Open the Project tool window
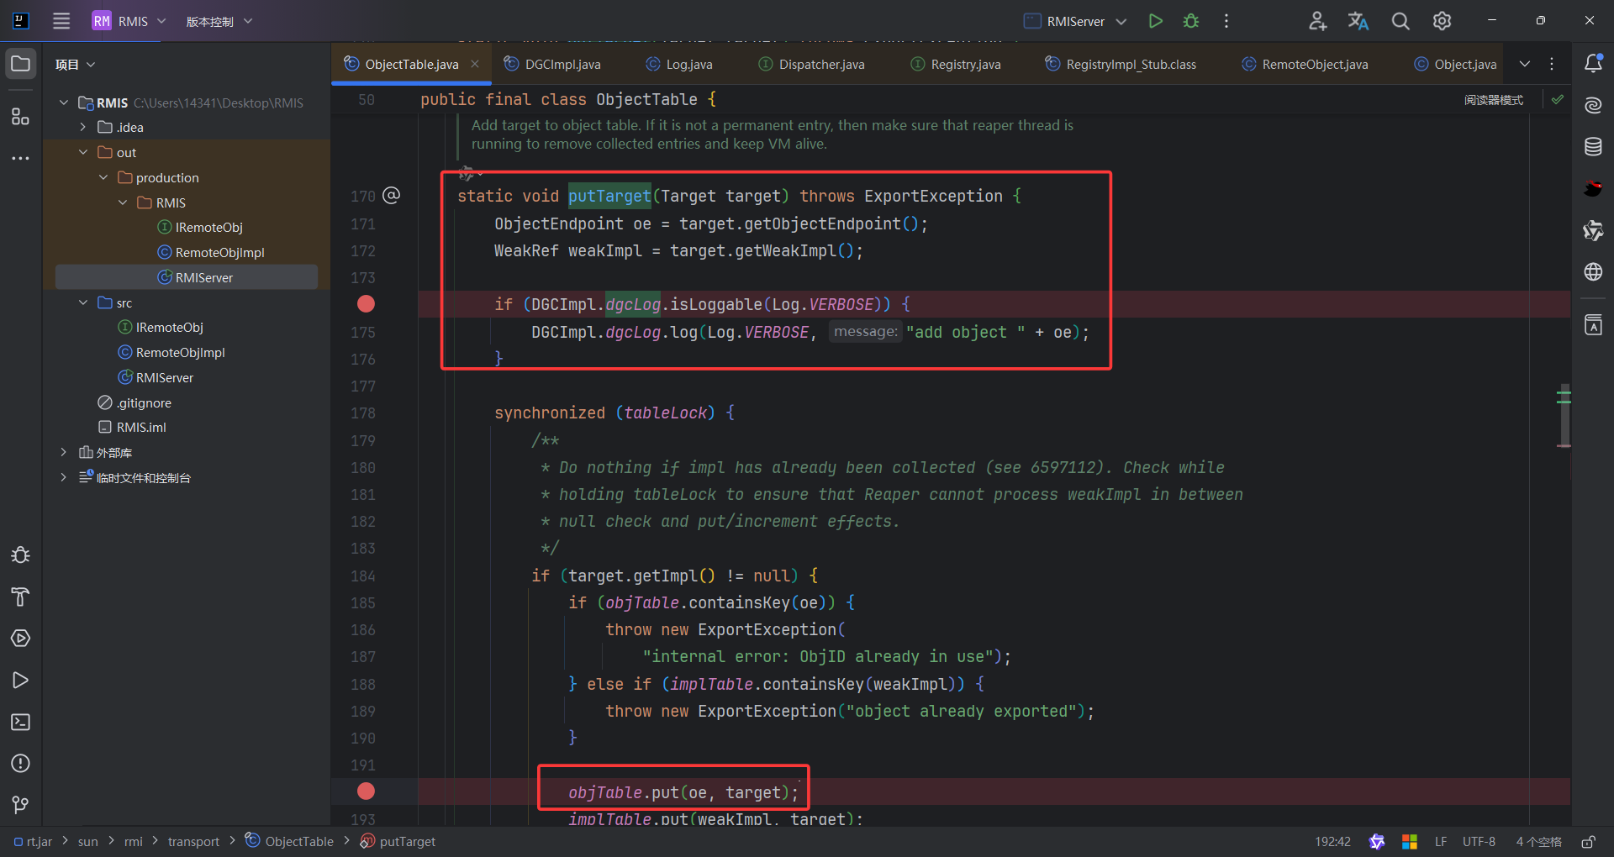Screen dimensions: 1614x857 (20, 64)
